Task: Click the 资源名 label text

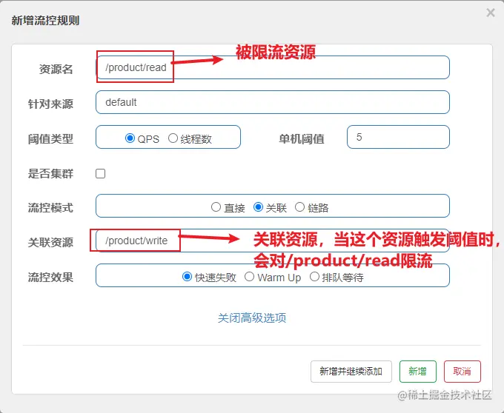Action: coord(56,69)
